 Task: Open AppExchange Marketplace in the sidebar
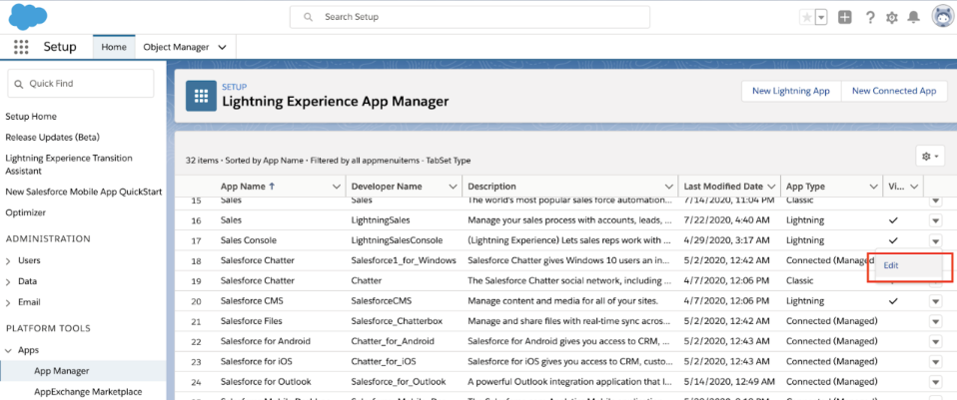pyautogui.click(x=88, y=391)
